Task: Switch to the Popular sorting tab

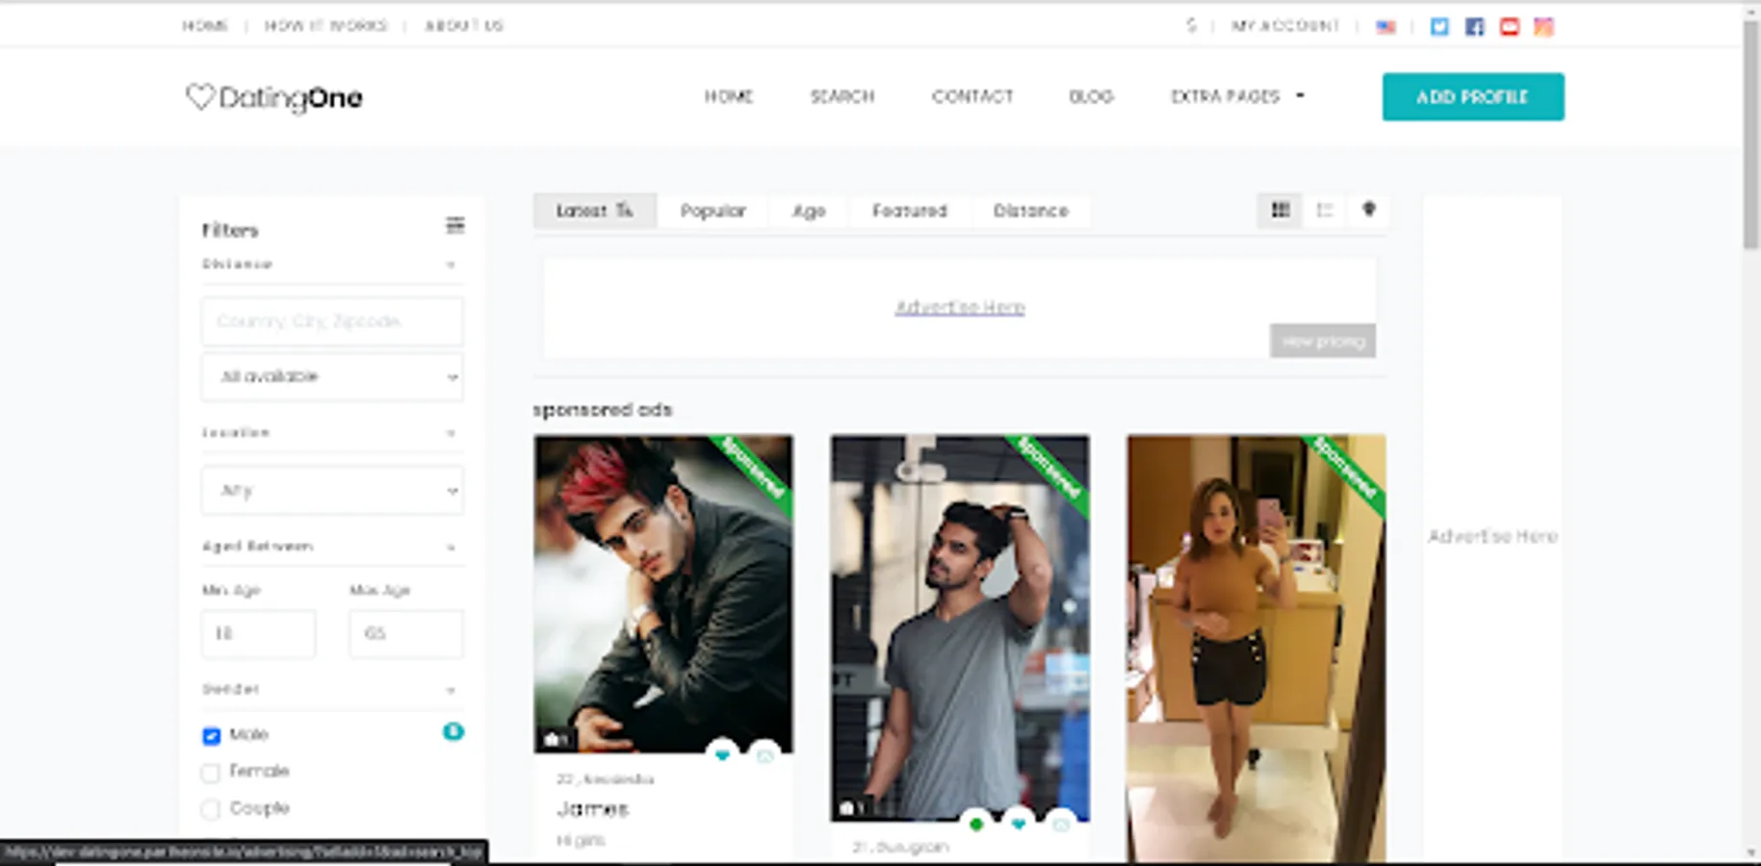Action: tap(712, 210)
